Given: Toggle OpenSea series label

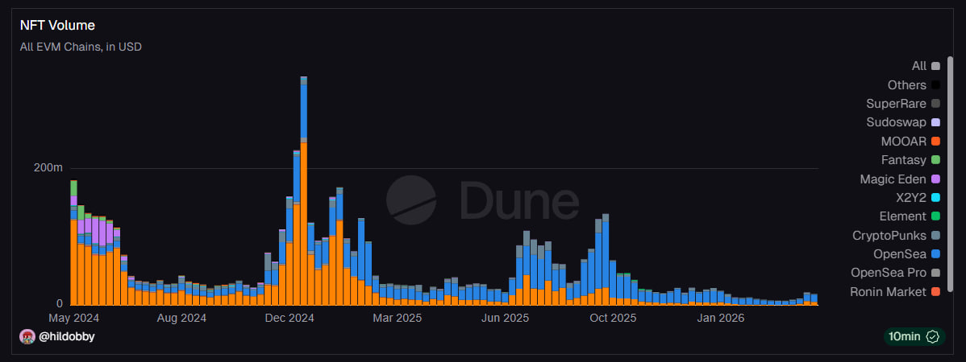Looking at the screenshot, I should click(899, 254).
